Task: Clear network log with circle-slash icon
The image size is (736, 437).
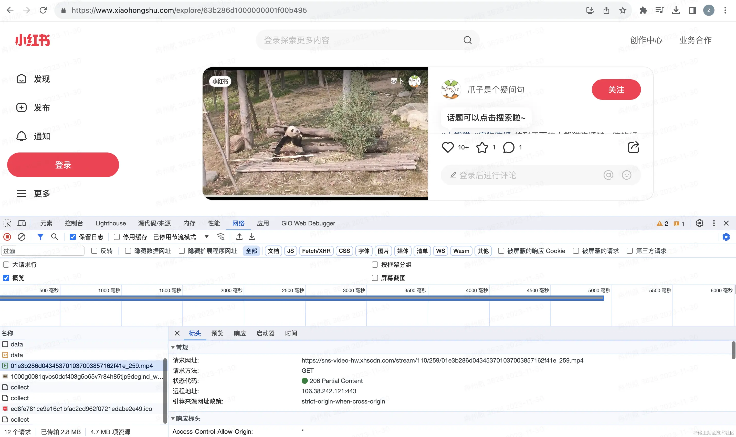Action: 22,237
